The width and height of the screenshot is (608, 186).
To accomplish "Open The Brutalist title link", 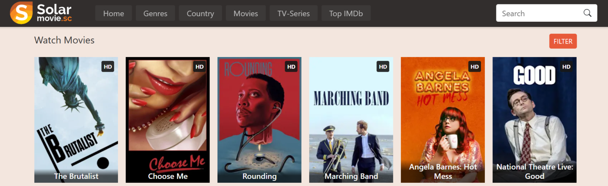I will pos(76,176).
